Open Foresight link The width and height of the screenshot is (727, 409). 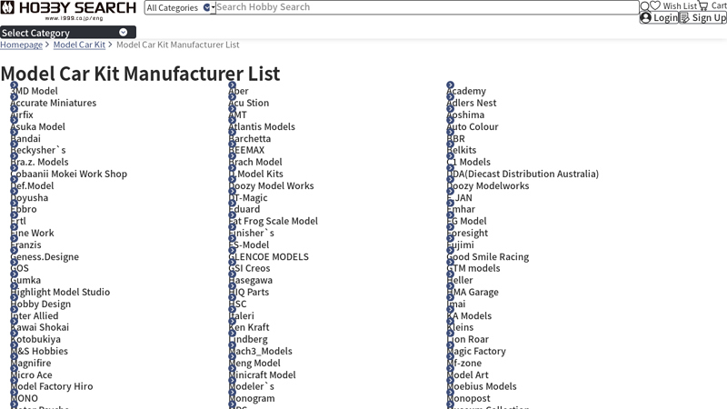tap(467, 233)
